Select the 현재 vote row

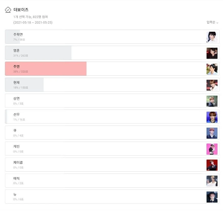click(x=112, y=84)
